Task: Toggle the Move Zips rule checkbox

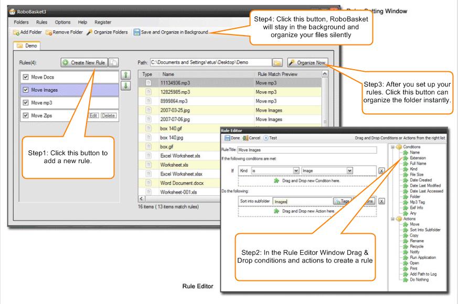Action: (26, 115)
